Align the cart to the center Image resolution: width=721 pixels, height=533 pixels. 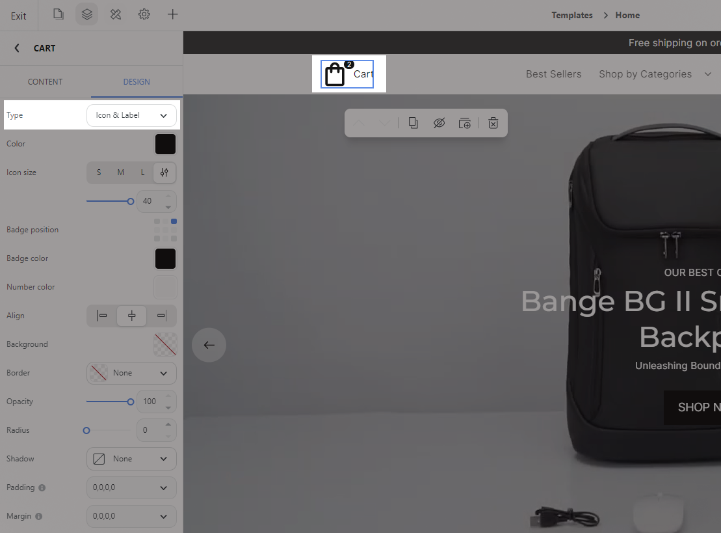[x=131, y=316]
